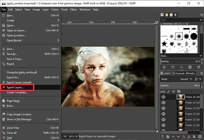Toggle lock position and size

point(173,92)
